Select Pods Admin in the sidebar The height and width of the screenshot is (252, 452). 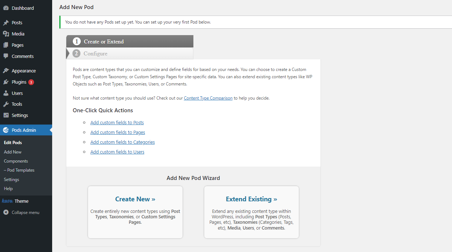[x=26, y=130]
